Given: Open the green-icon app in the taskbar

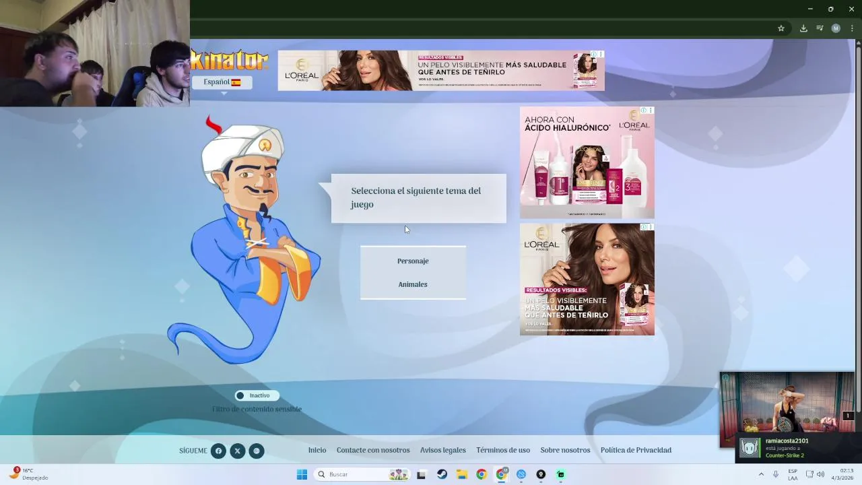Looking at the screenshot, I should (x=560, y=474).
